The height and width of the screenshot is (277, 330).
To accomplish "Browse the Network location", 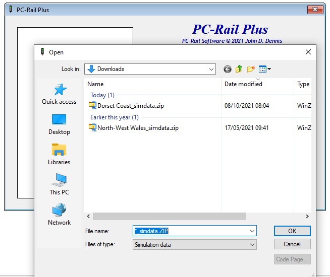I will point(59,215).
